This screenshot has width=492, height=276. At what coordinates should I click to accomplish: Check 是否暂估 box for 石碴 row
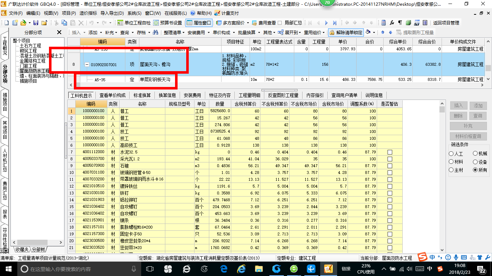pos(390,166)
